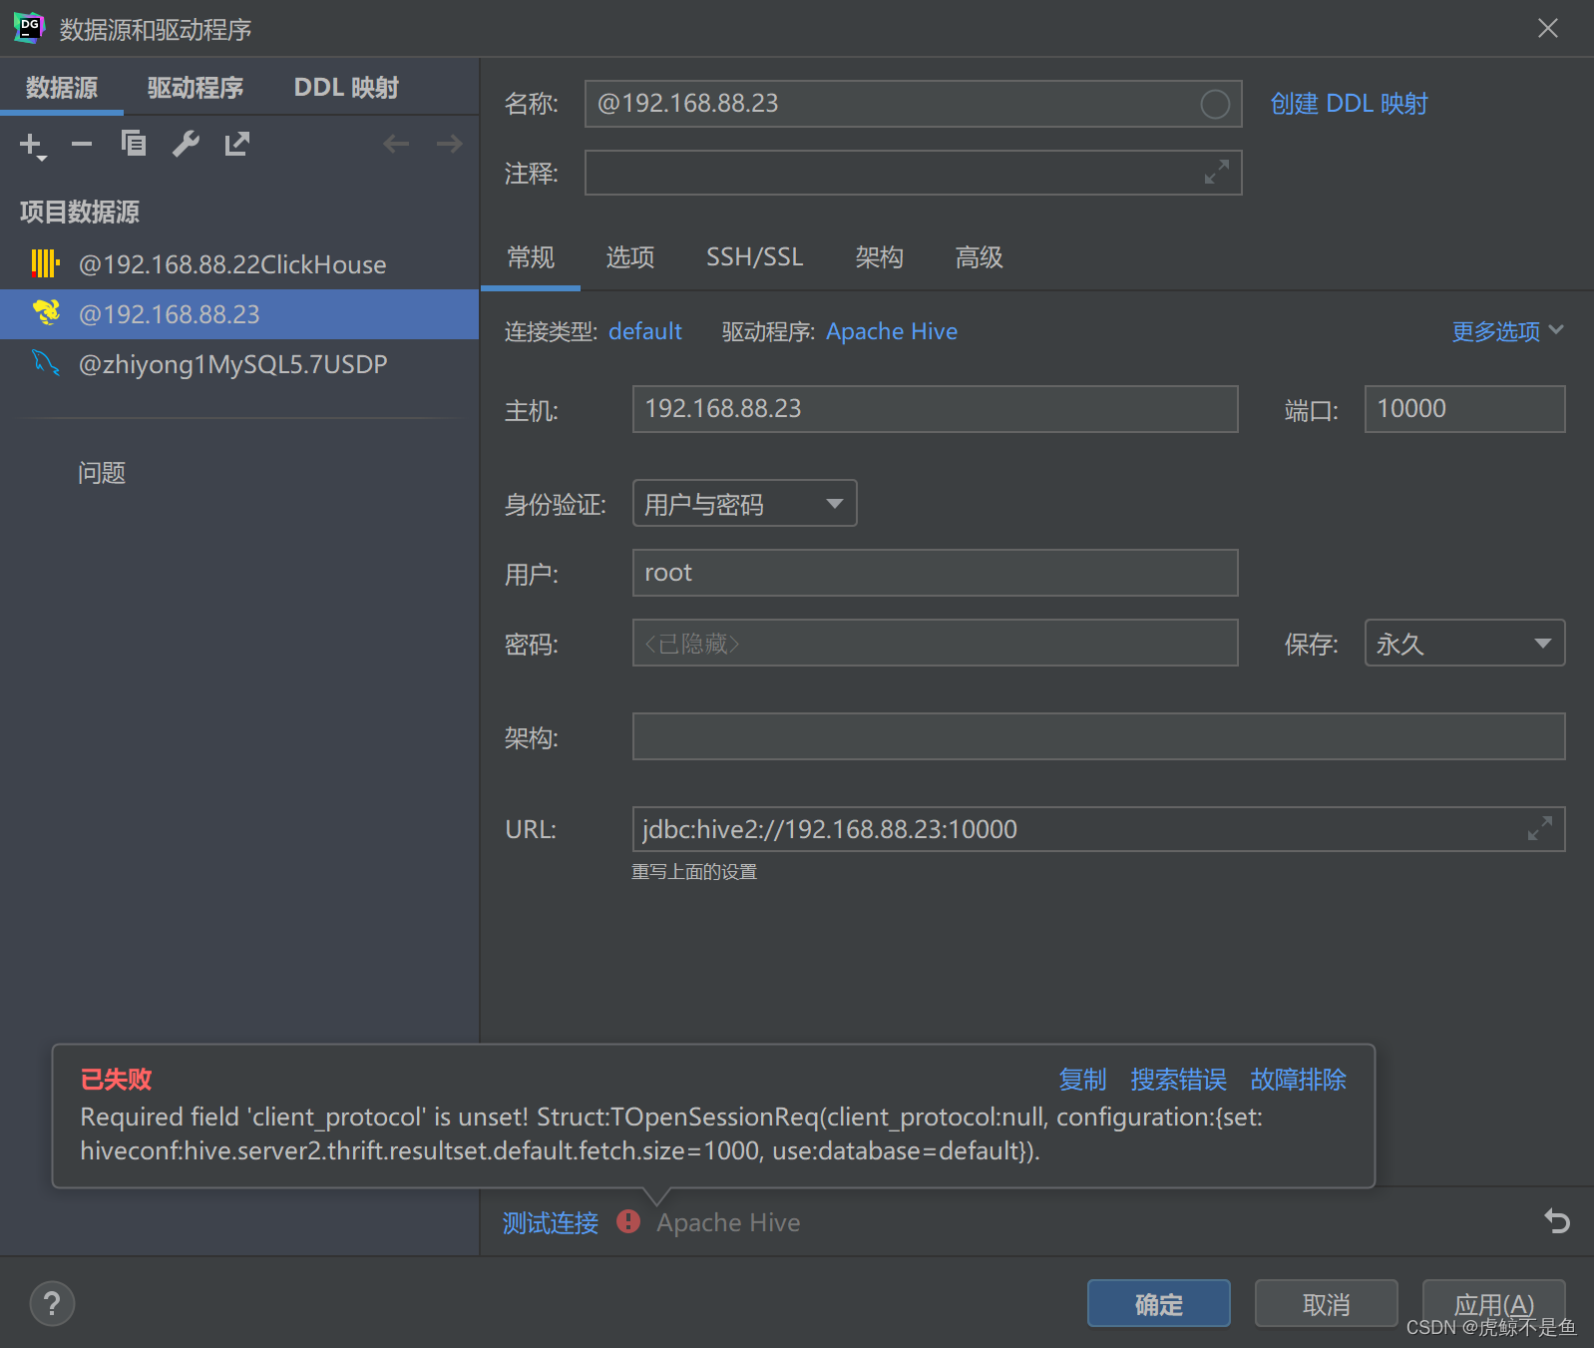Click the 项目数据源 section header
1594x1348 pixels.
click(80, 212)
